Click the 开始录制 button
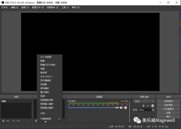The width and height of the screenshot is (181, 129). pyautogui.click(x=168, y=105)
